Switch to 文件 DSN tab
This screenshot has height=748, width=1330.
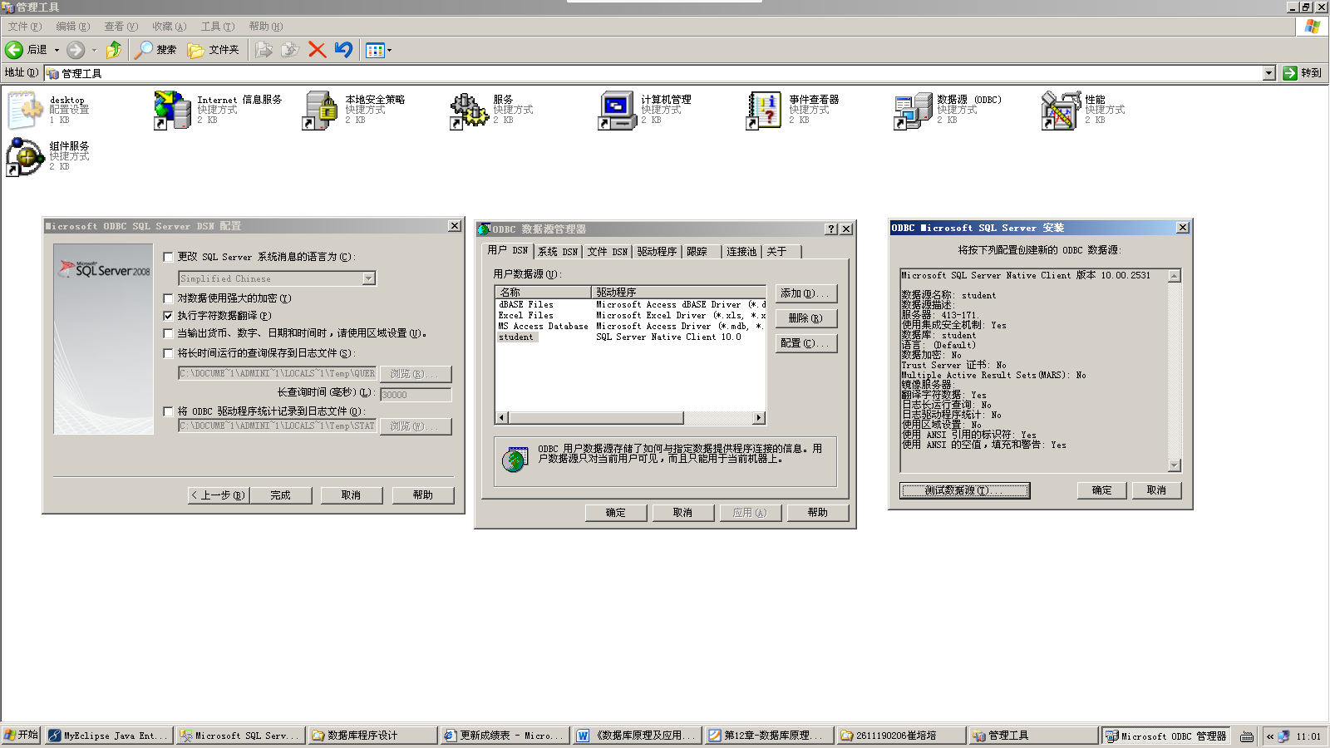tap(608, 252)
